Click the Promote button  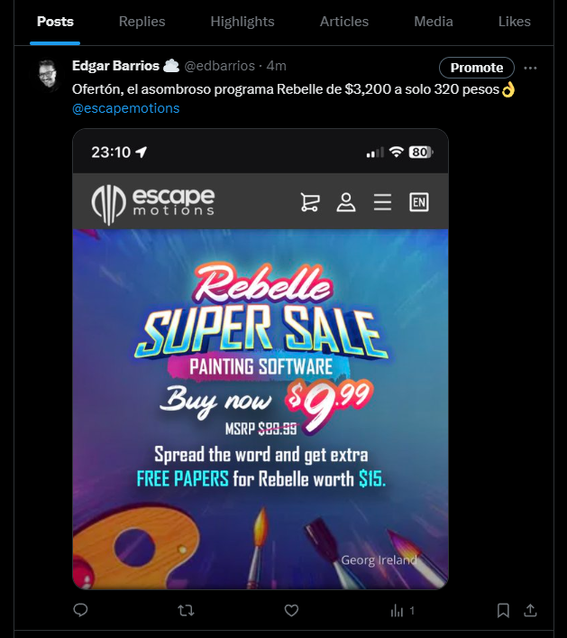click(476, 68)
